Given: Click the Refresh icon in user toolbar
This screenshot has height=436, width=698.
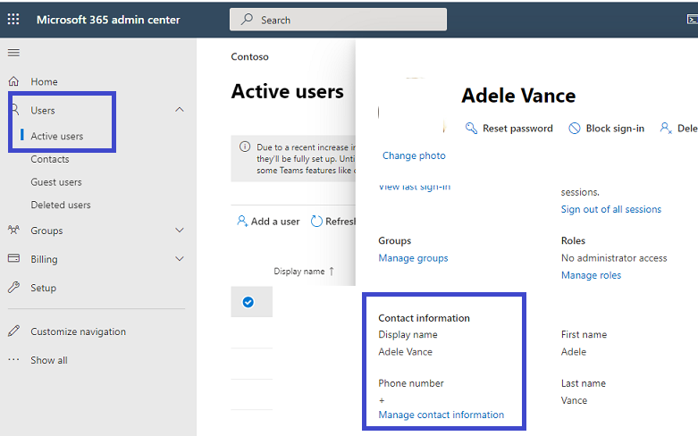Looking at the screenshot, I should pos(316,221).
